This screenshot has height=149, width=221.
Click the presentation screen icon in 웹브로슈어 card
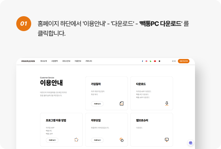[167, 140]
